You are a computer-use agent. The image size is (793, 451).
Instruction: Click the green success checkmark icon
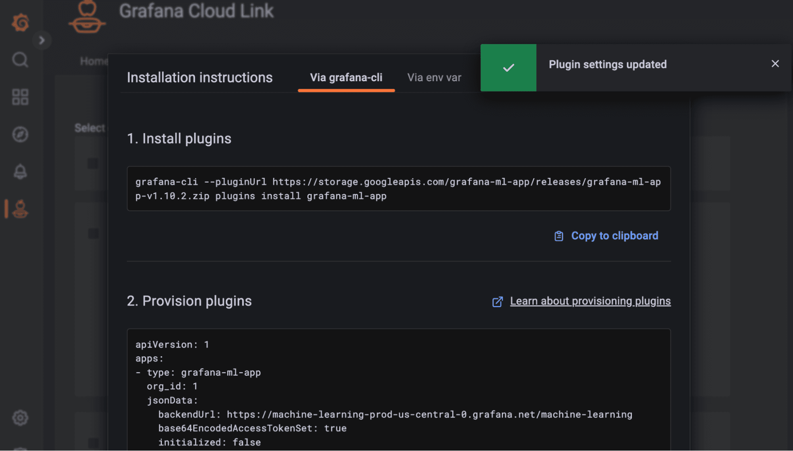pos(508,68)
